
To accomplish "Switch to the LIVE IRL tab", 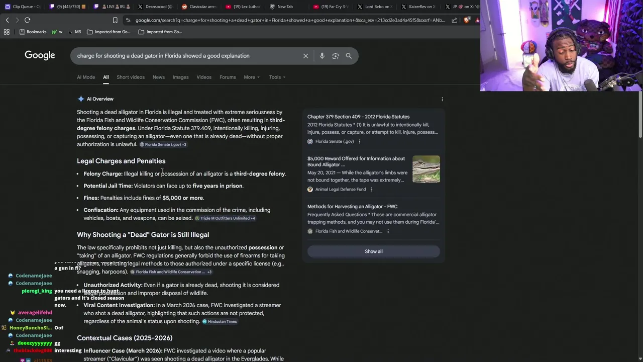I will coord(112,7).
